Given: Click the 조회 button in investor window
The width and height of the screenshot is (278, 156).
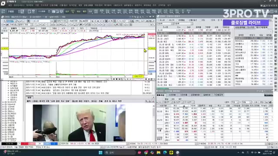Looking at the screenshot, I should [x=256, y=102].
